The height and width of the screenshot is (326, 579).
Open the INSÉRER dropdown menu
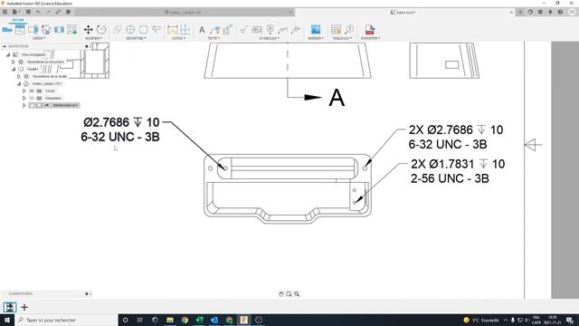(x=316, y=38)
